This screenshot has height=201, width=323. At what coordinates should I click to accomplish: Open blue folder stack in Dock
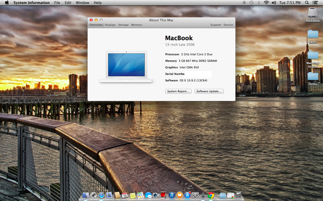pyautogui.click(x=223, y=195)
